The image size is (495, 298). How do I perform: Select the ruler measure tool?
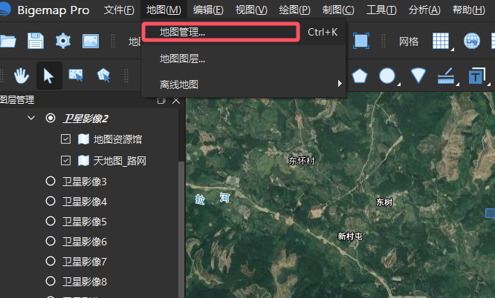tap(446, 76)
